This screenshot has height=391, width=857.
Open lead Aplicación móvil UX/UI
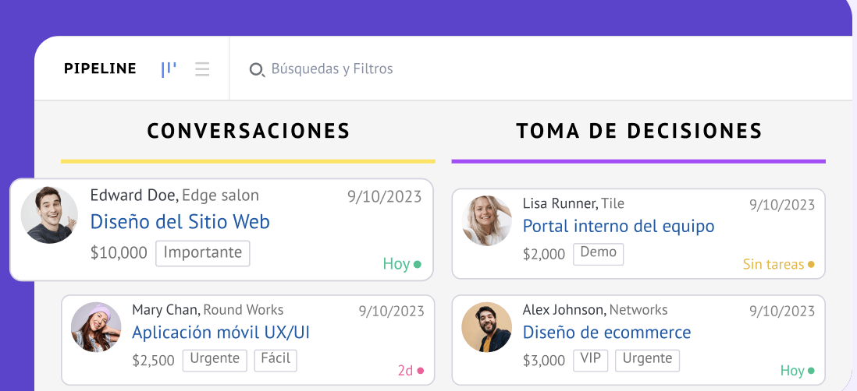click(221, 333)
